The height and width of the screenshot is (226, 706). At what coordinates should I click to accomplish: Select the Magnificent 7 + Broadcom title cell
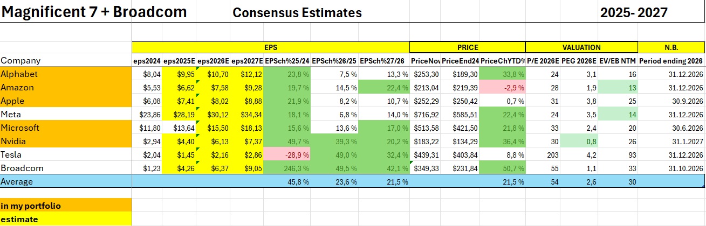[x=94, y=12]
